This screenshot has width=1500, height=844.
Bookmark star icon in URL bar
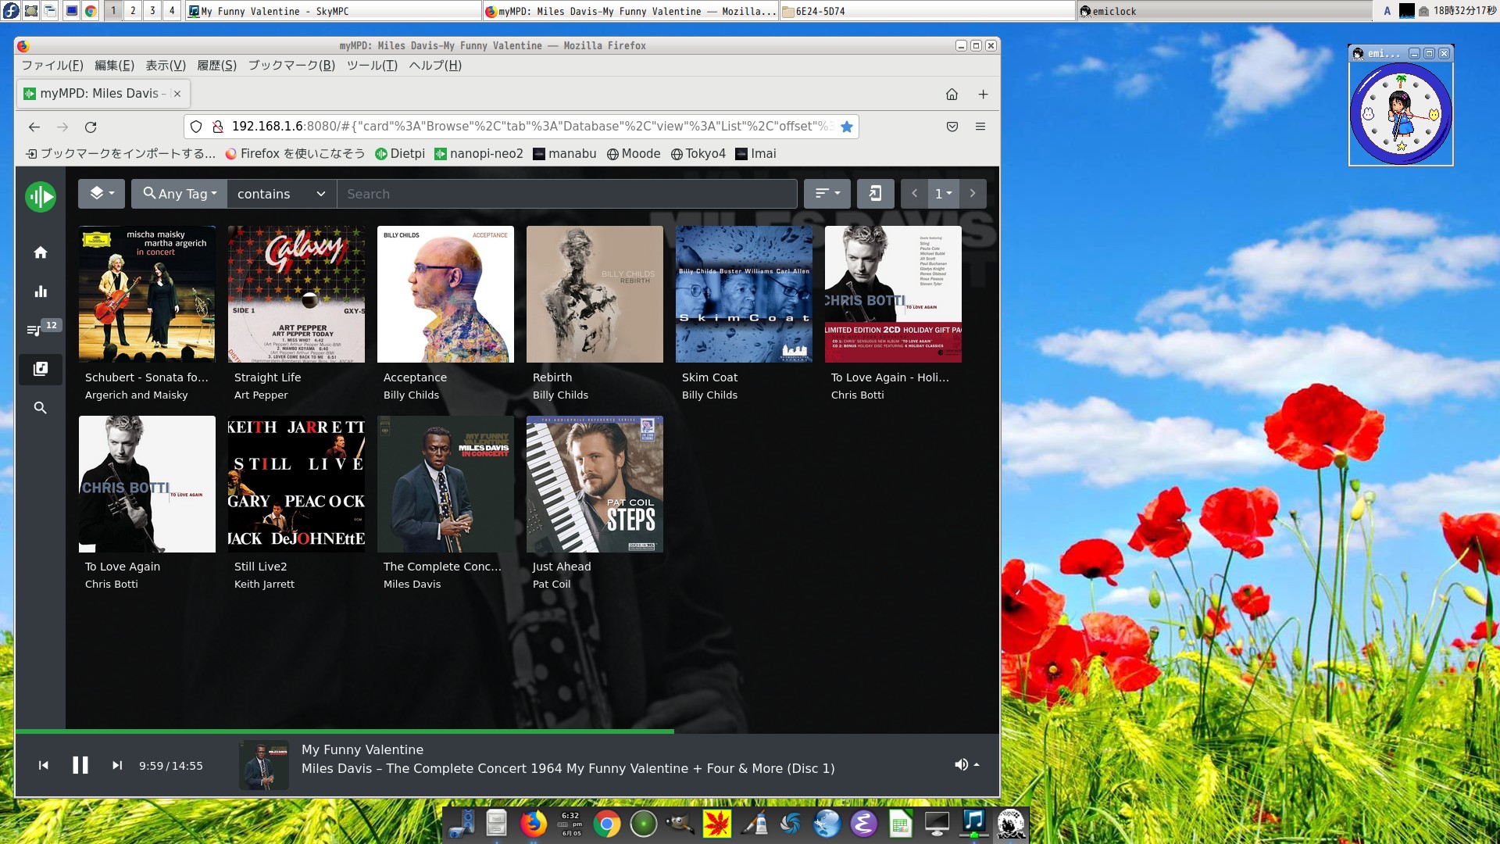click(847, 127)
